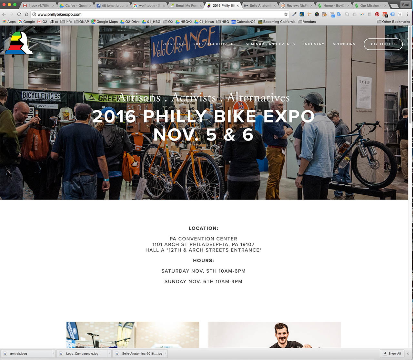Close the downloads bar
Viewport: 413px width, 360px height.
pos(408,354)
